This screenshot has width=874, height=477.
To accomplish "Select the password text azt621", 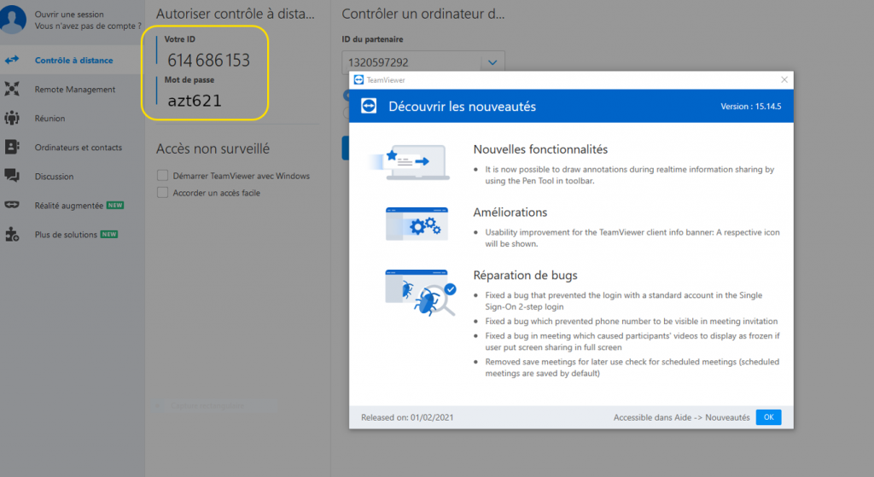I will tap(195, 101).
